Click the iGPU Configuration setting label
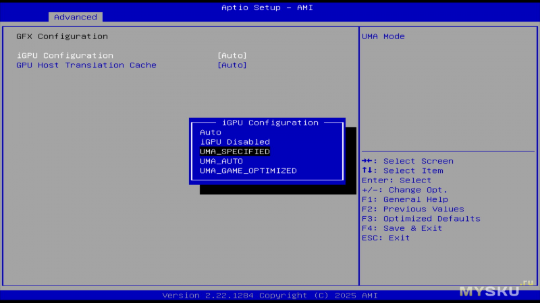Image resolution: width=540 pixels, height=303 pixels. pyautogui.click(x=65, y=55)
